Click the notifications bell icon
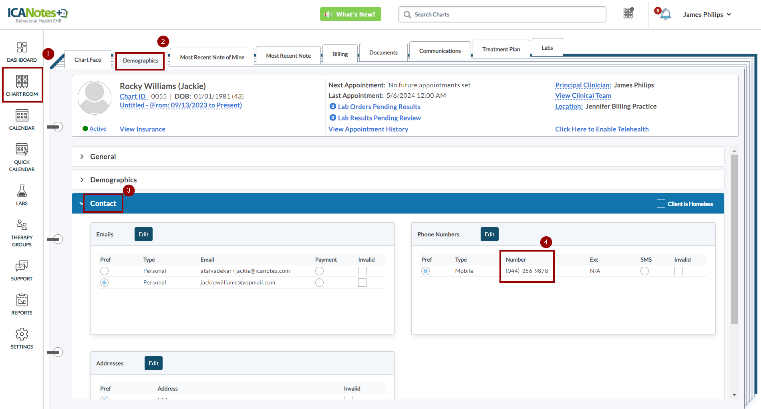Image resolution: width=761 pixels, height=409 pixels. pos(665,14)
